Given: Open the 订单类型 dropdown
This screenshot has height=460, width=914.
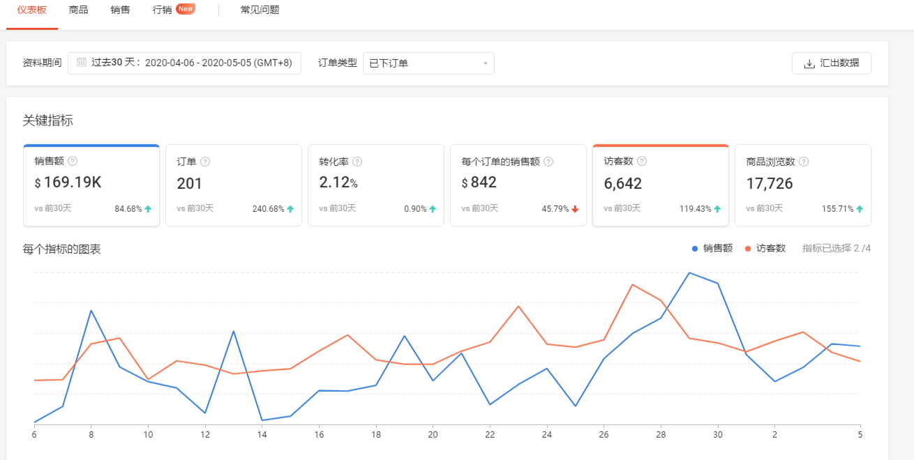Looking at the screenshot, I should 428,63.
